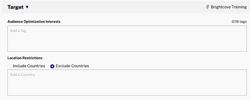Click the Location Restrictions label
250x100 pixels.
pyautogui.click(x=25, y=58)
